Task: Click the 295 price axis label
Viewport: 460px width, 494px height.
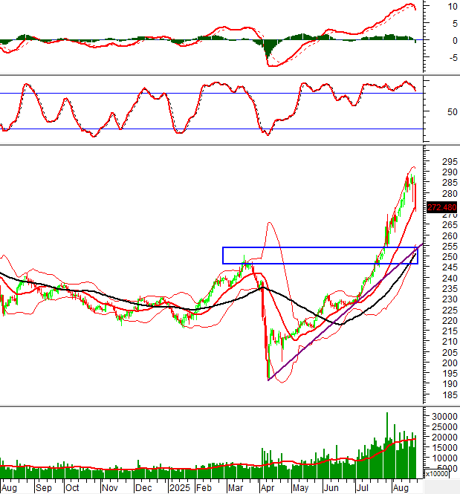Action: coord(450,162)
